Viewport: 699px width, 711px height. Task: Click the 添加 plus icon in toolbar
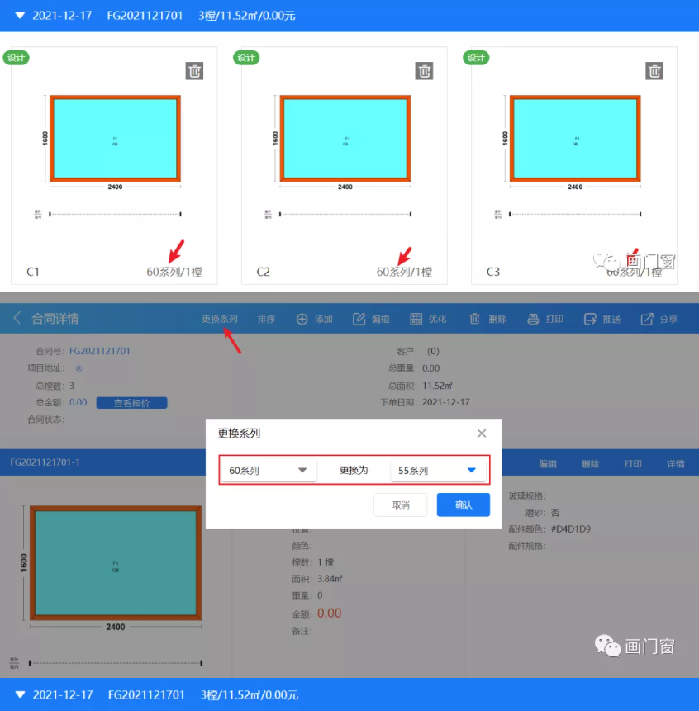[302, 319]
